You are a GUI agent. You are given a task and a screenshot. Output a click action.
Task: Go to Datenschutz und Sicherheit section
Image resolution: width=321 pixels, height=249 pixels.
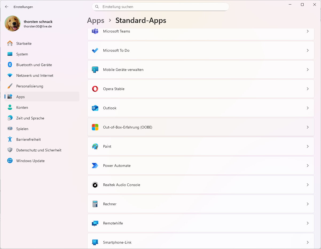(39, 150)
